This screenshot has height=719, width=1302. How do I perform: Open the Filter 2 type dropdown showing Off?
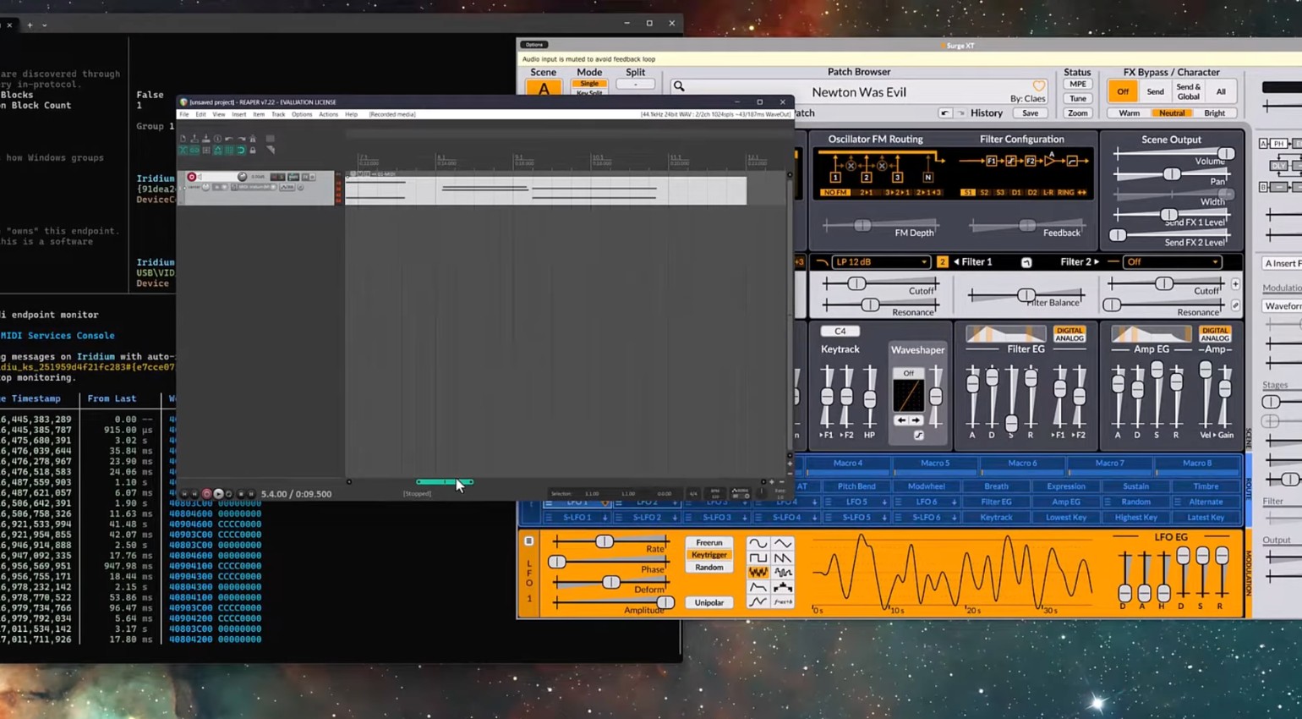(1172, 262)
